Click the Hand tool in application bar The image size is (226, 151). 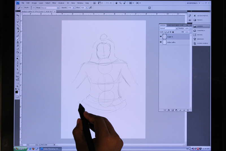[116, 3]
